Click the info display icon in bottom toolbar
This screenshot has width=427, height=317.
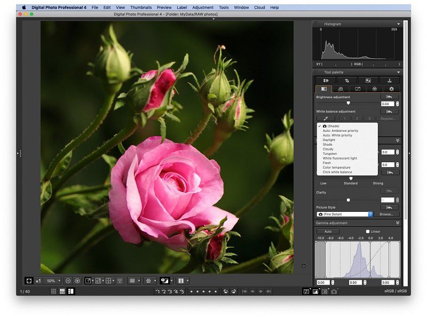180,281
